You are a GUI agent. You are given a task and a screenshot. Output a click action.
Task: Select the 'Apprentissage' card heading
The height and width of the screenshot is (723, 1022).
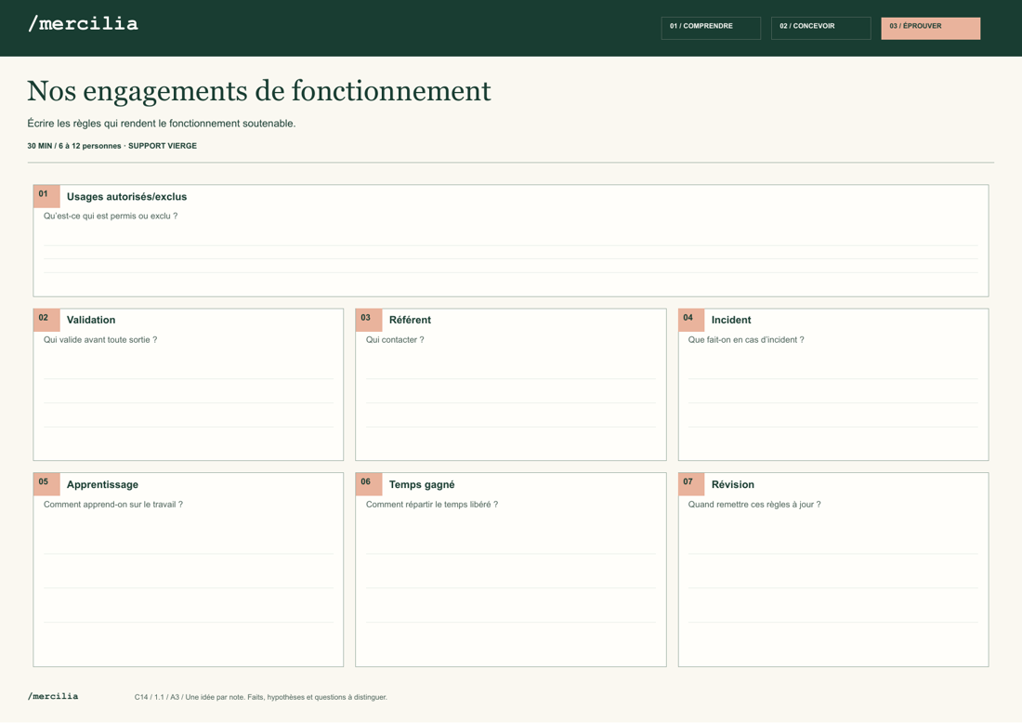click(x=102, y=484)
